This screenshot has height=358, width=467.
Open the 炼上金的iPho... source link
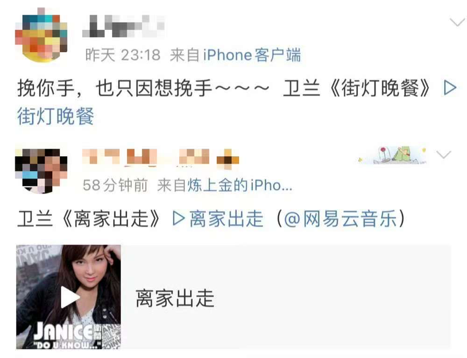[240, 185]
